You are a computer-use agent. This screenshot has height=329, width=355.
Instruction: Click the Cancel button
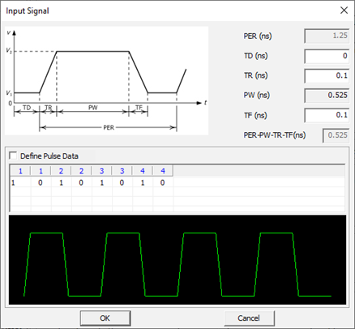point(249,318)
